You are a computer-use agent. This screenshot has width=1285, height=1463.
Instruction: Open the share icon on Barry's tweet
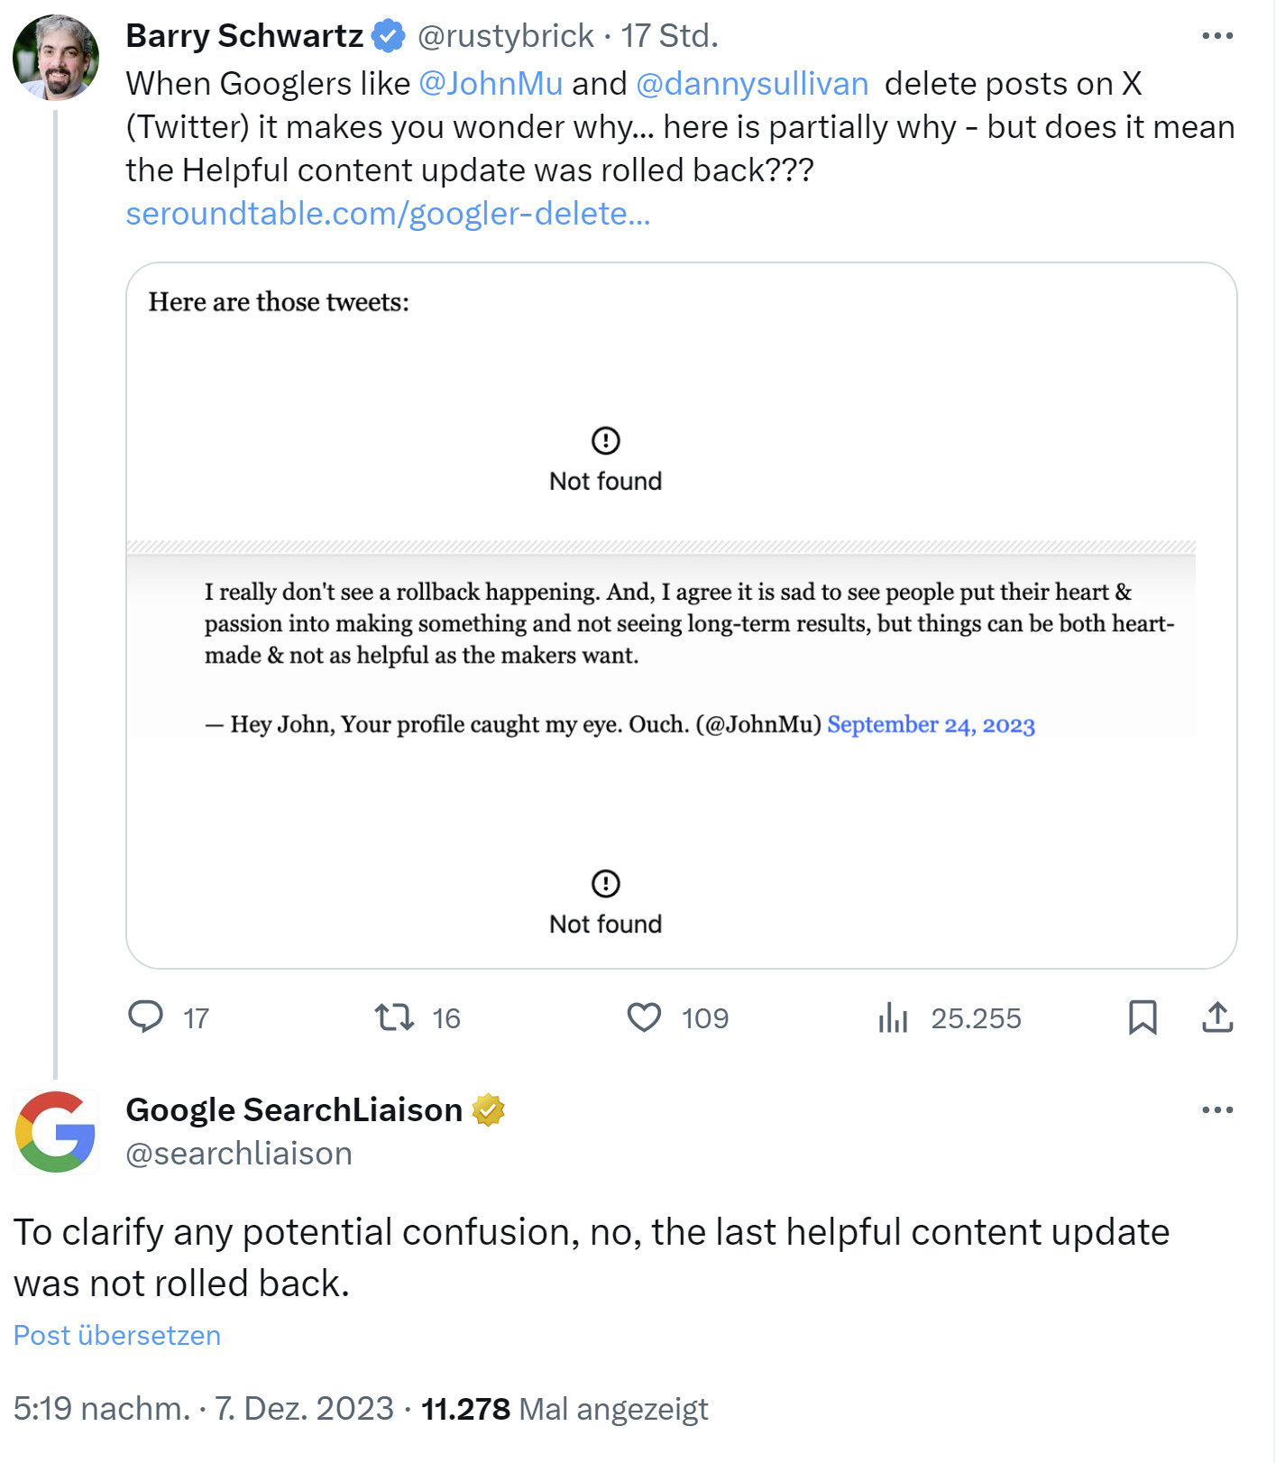pos(1216,1018)
